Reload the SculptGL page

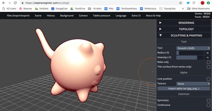pyautogui.click(x=16, y=3)
